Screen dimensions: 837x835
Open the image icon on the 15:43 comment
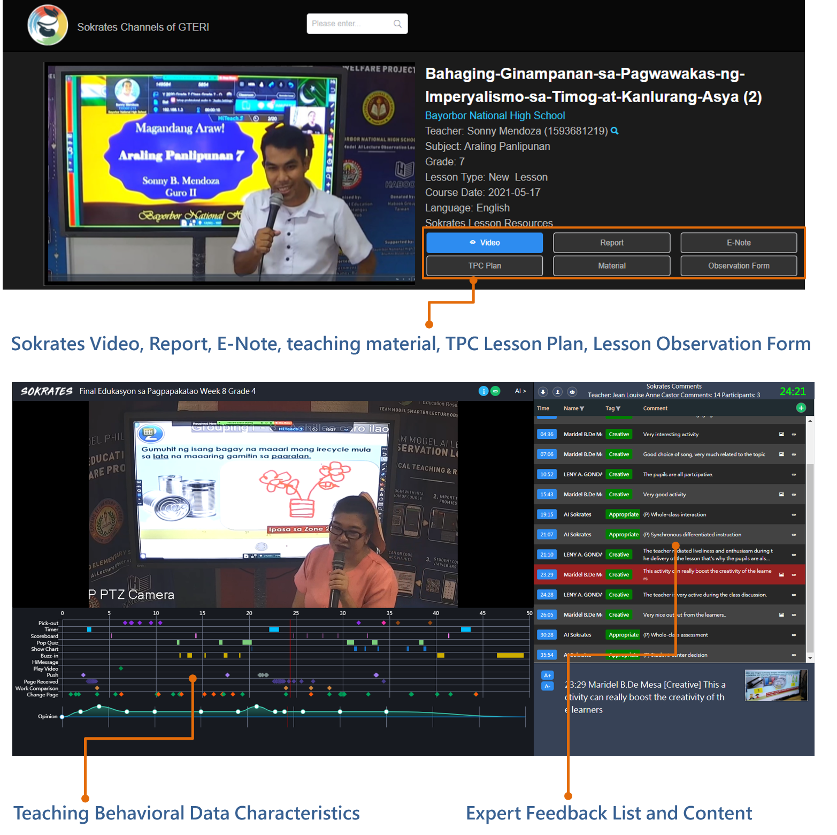pos(781,495)
